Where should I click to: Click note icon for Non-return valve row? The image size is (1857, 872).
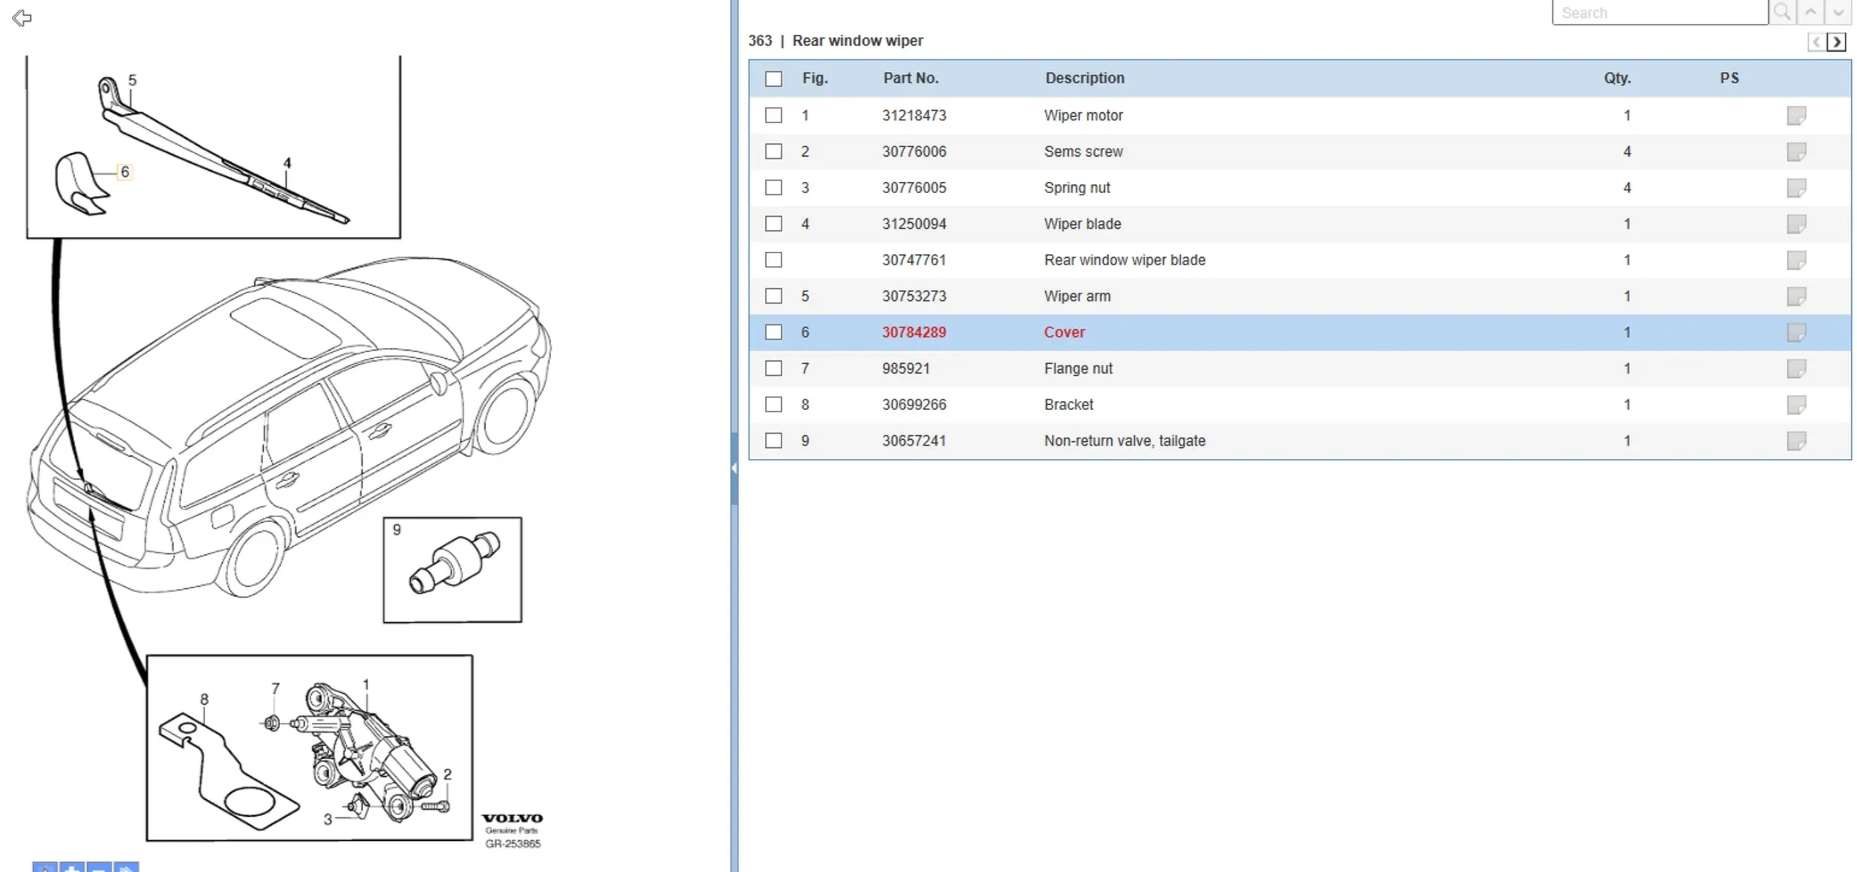click(x=1795, y=440)
